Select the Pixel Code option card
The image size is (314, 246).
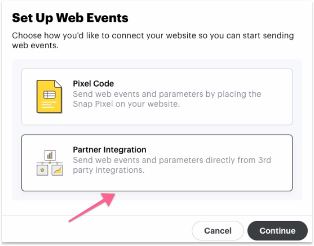pos(156,97)
